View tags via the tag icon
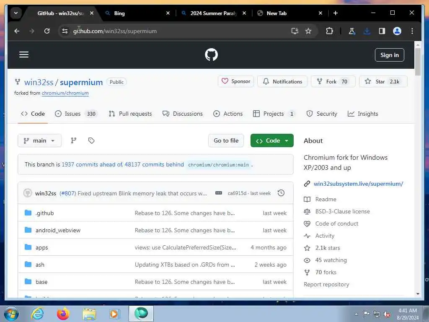The image size is (429, 322). point(91,140)
